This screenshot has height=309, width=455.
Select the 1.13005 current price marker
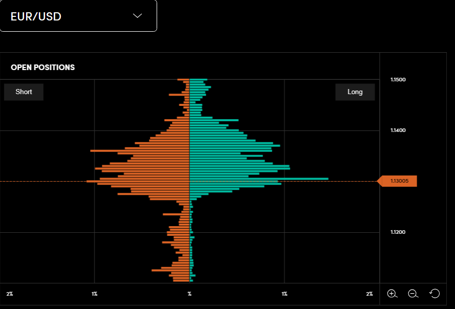397,181
